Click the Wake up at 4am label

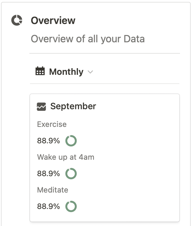point(65,157)
